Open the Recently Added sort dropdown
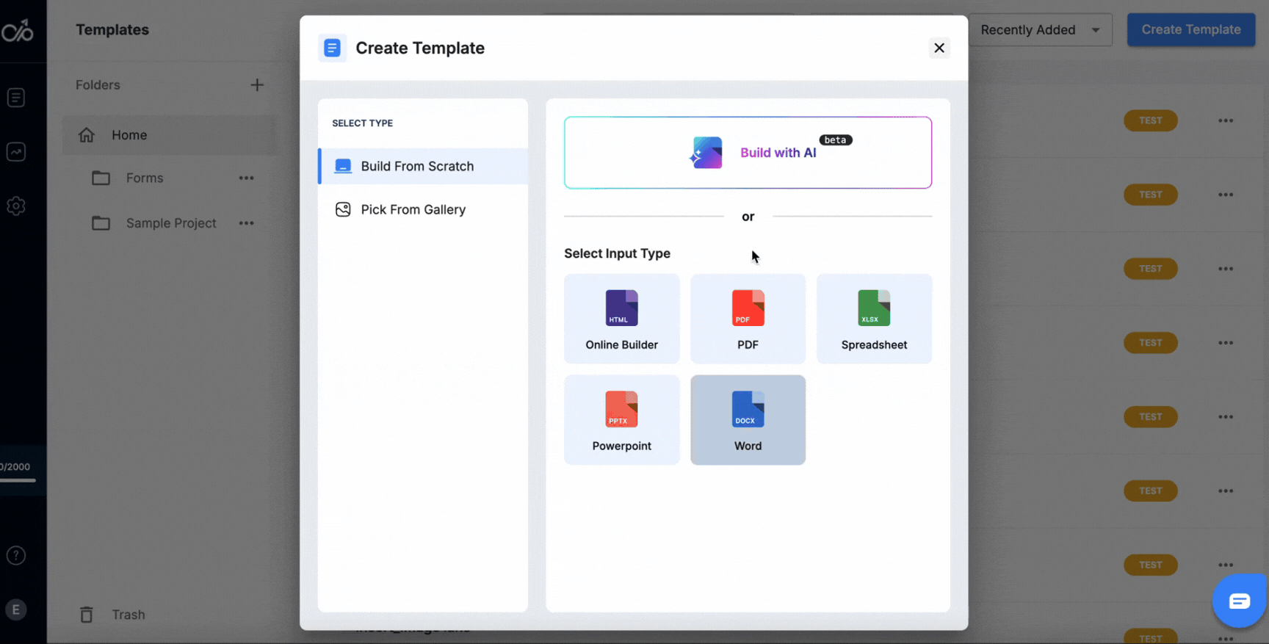Screen dimensions: 1269x644 [x=1039, y=30]
